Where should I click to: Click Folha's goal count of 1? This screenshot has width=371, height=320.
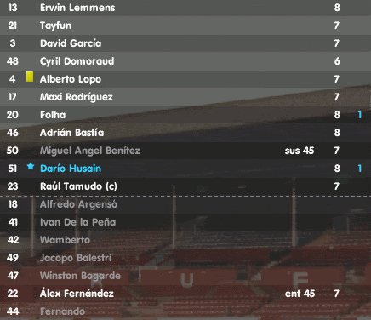(x=360, y=115)
